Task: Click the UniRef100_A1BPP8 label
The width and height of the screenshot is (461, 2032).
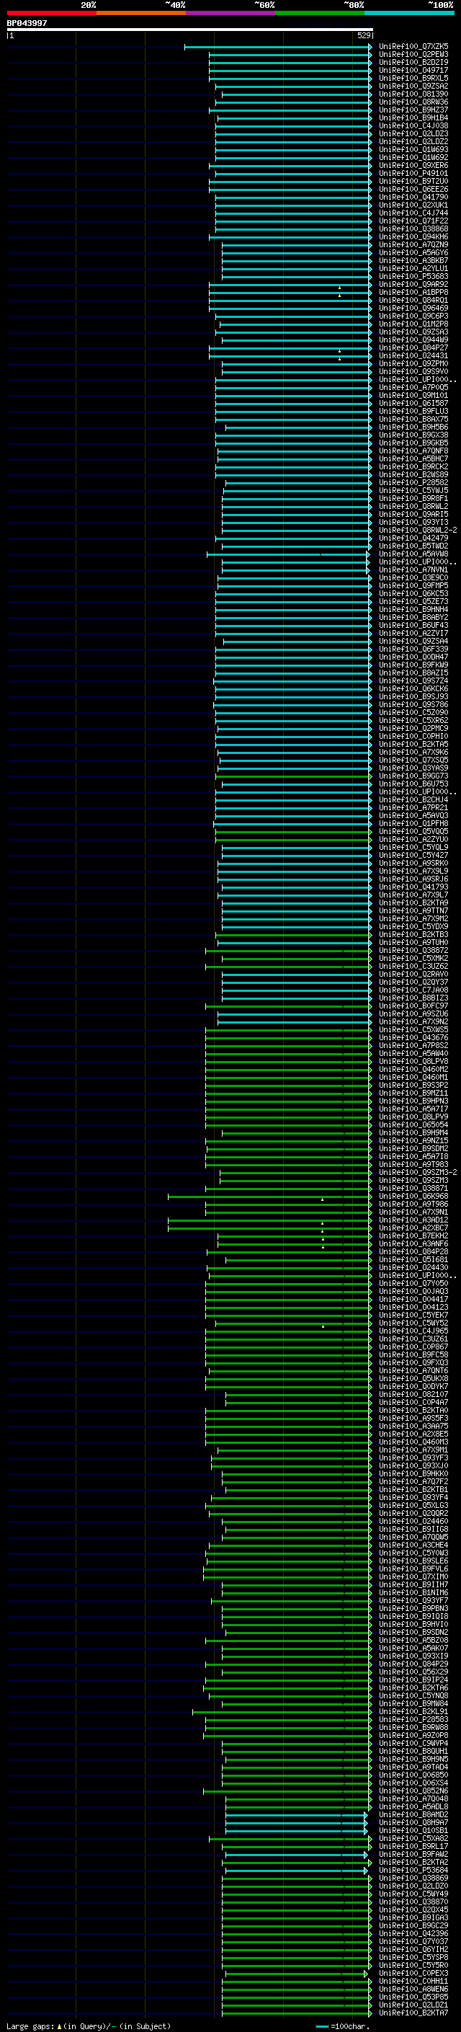Action: tap(413, 292)
